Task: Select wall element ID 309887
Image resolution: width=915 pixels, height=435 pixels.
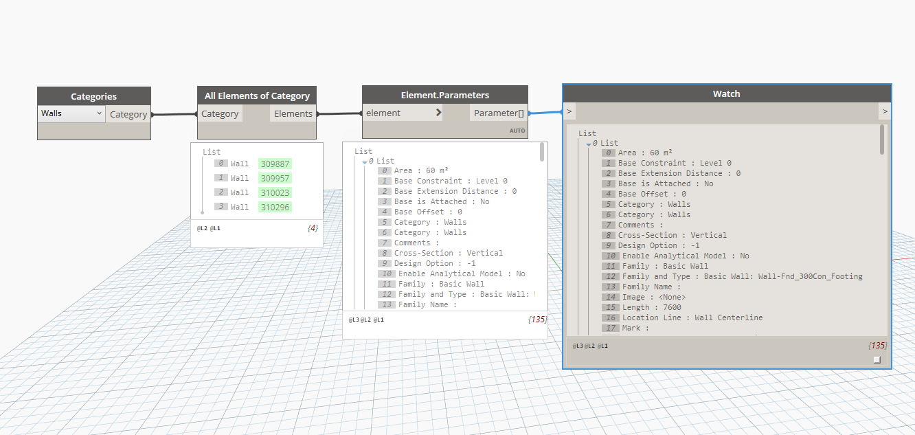Action: (275, 164)
